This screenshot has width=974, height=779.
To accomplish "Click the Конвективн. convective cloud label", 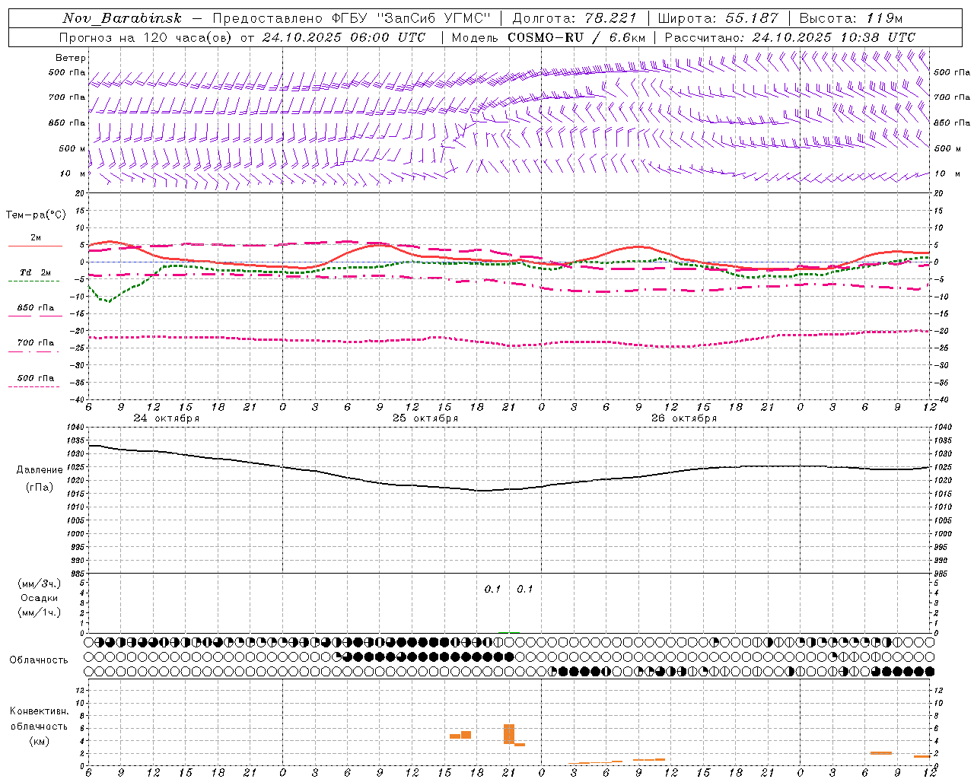I will (x=40, y=711).
